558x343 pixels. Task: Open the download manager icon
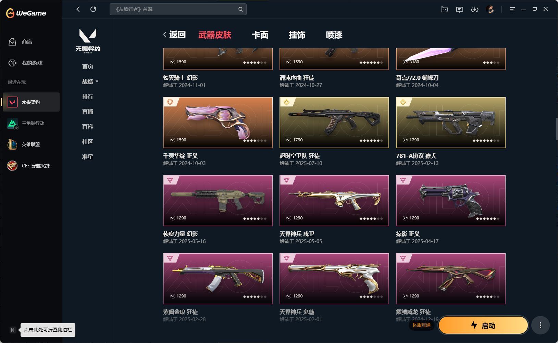point(475,10)
